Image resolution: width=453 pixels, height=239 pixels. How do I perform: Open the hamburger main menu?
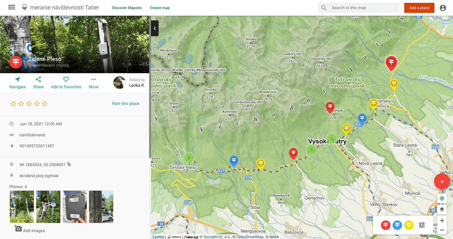point(11,7)
